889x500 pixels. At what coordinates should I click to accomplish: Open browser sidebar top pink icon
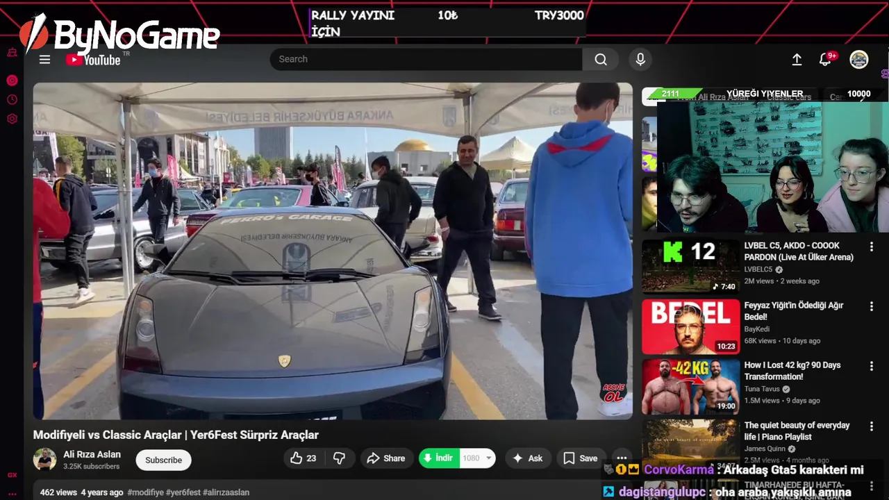(12, 53)
